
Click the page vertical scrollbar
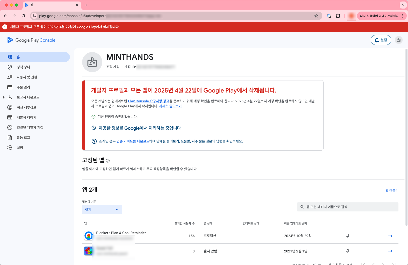pos(406,137)
